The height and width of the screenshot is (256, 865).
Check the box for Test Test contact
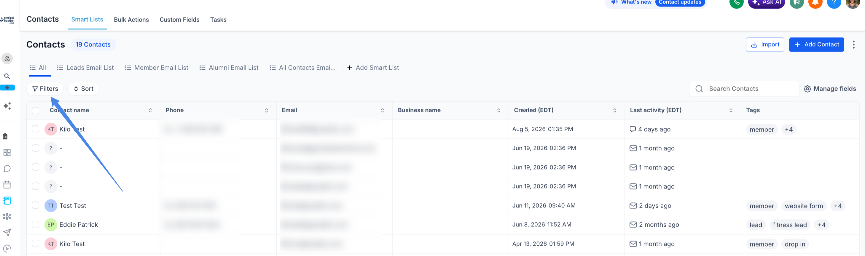tap(36, 205)
